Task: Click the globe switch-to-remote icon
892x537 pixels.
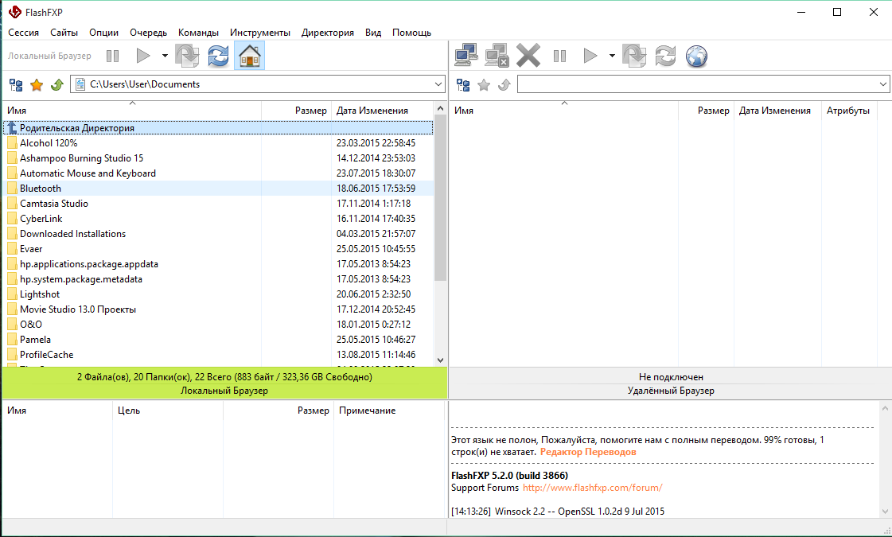Action: point(696,56)
